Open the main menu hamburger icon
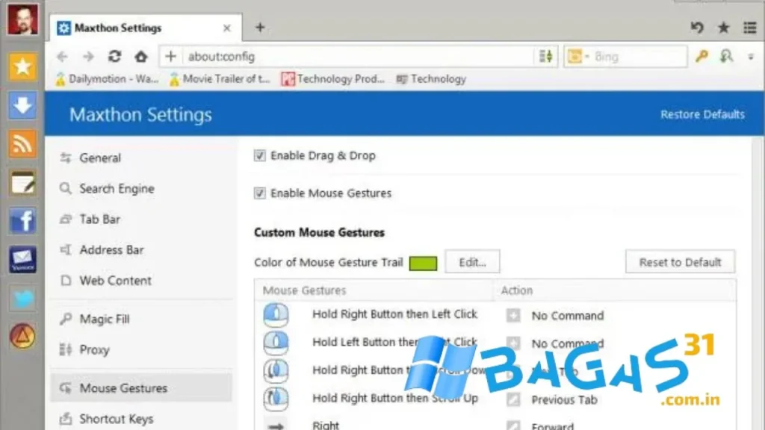Screen dimensions: 765x430 click(x=750, y=28)
